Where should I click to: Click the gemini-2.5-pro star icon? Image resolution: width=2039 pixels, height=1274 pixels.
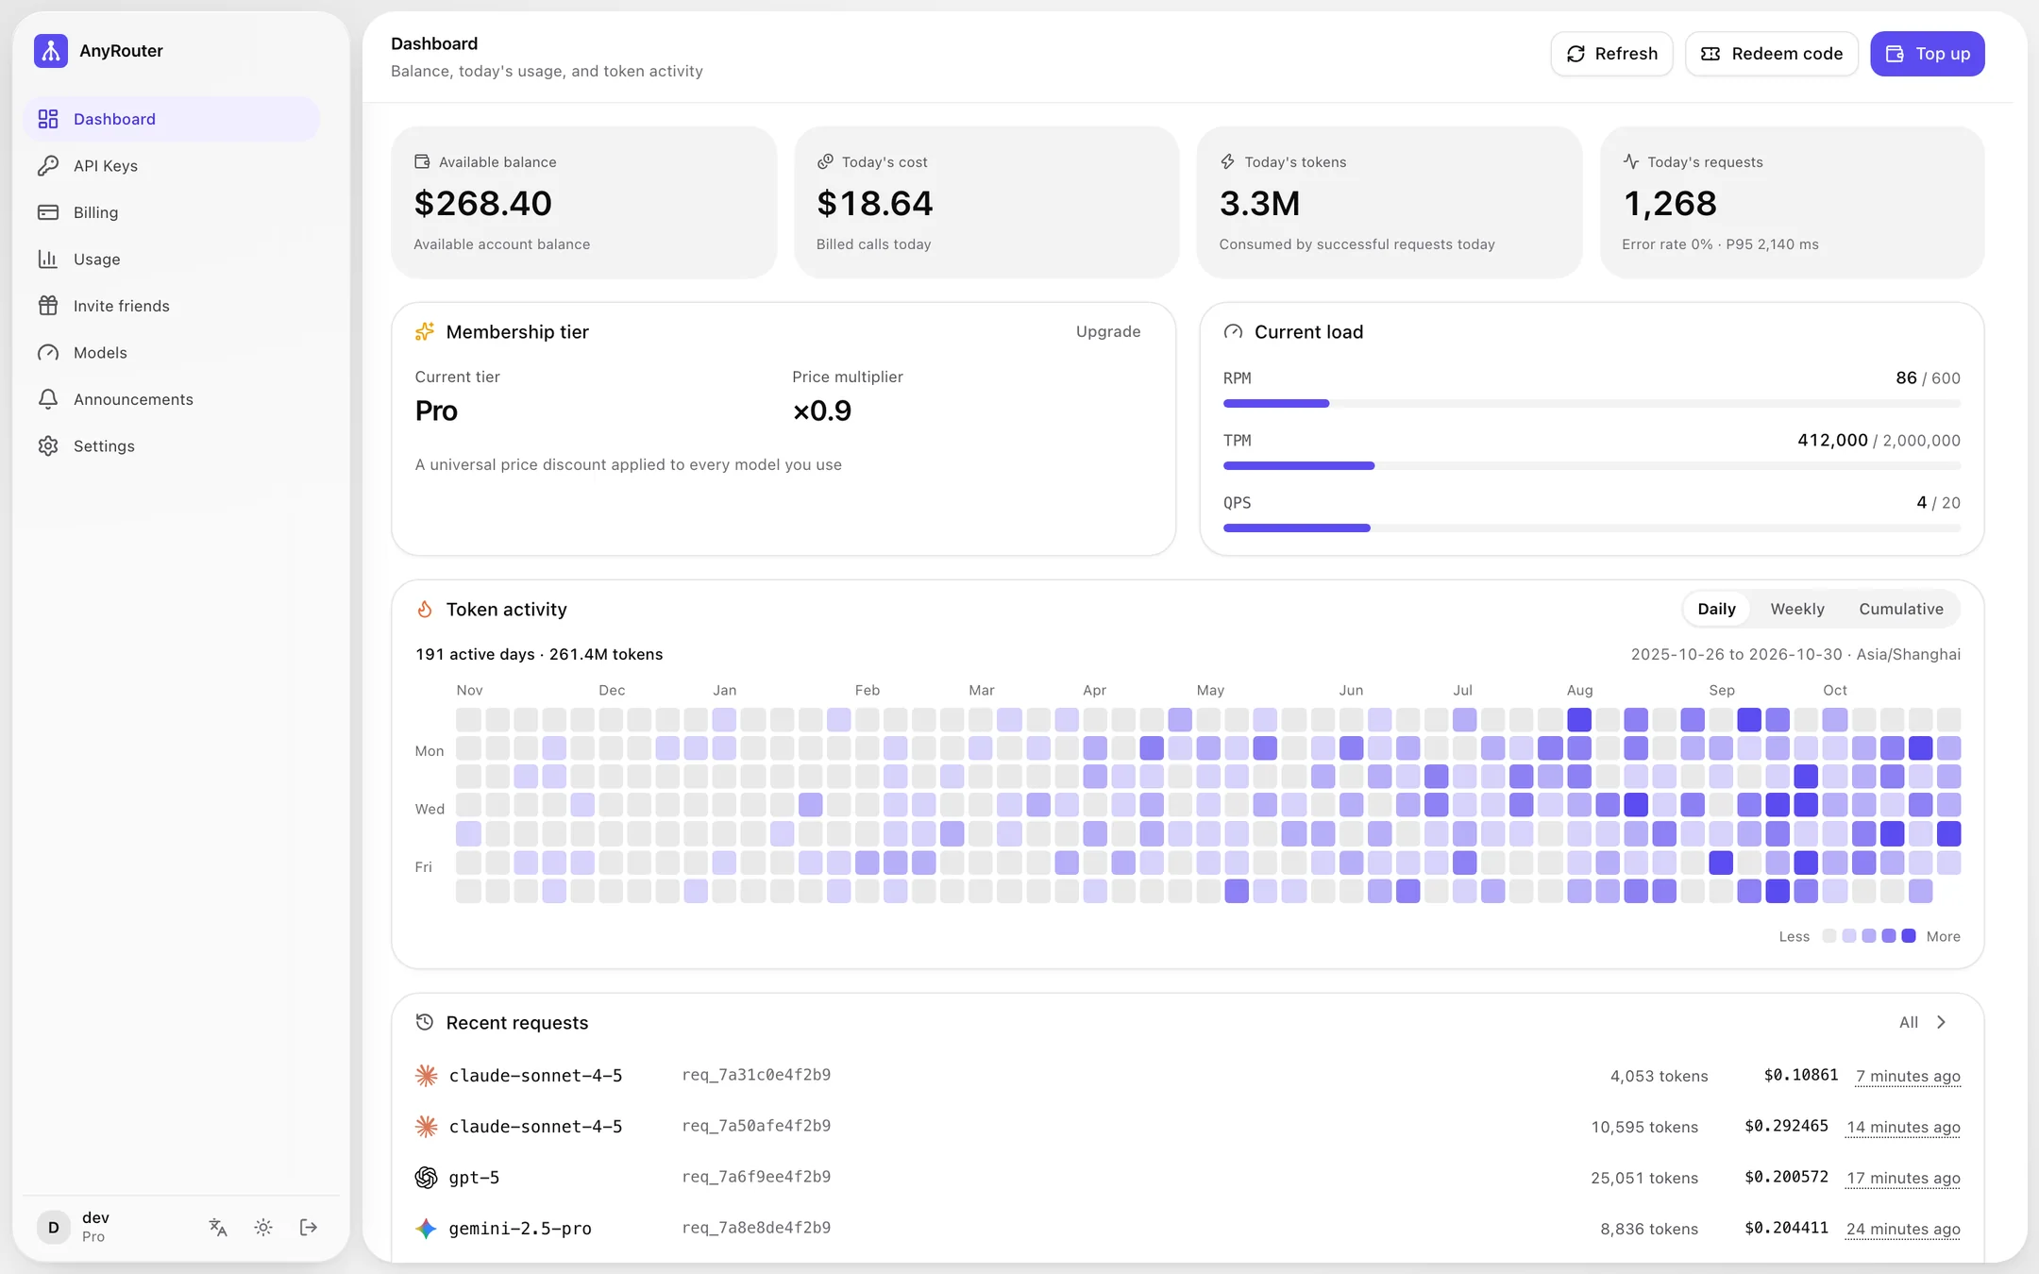(427, 1229)
